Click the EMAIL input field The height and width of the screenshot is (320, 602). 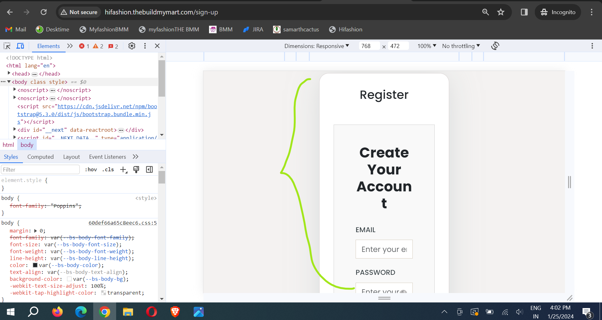click(384, 249)
